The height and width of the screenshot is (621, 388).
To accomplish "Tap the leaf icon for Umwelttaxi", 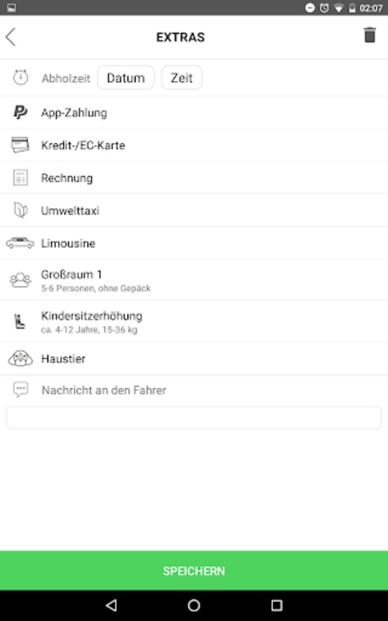I will click(x=20, y=210).
